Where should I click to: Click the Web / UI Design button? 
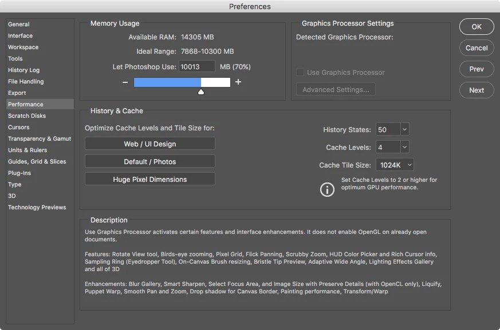150,144
